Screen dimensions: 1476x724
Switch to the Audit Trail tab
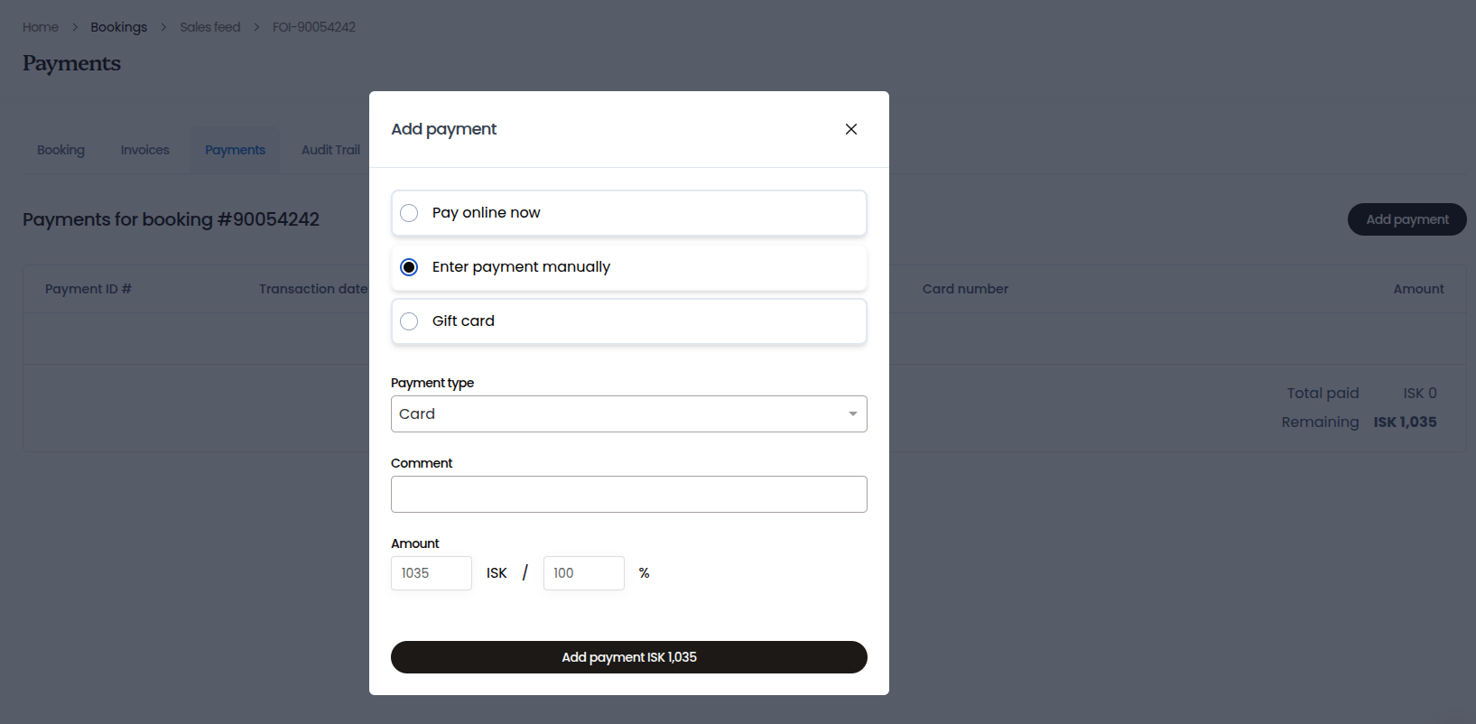point(330,150)
